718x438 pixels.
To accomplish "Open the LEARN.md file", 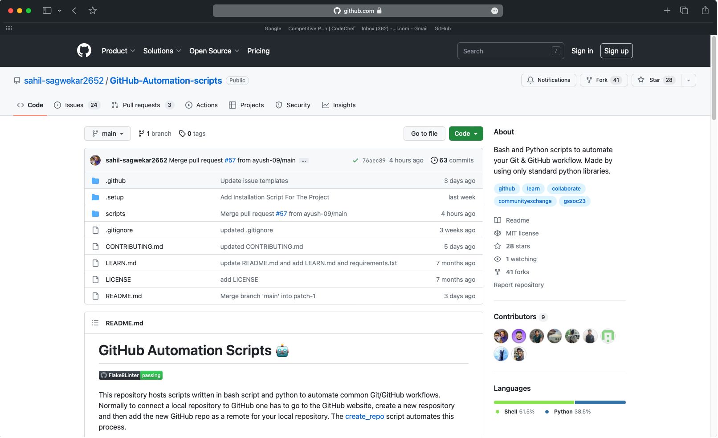I will (x=121, y=263).
